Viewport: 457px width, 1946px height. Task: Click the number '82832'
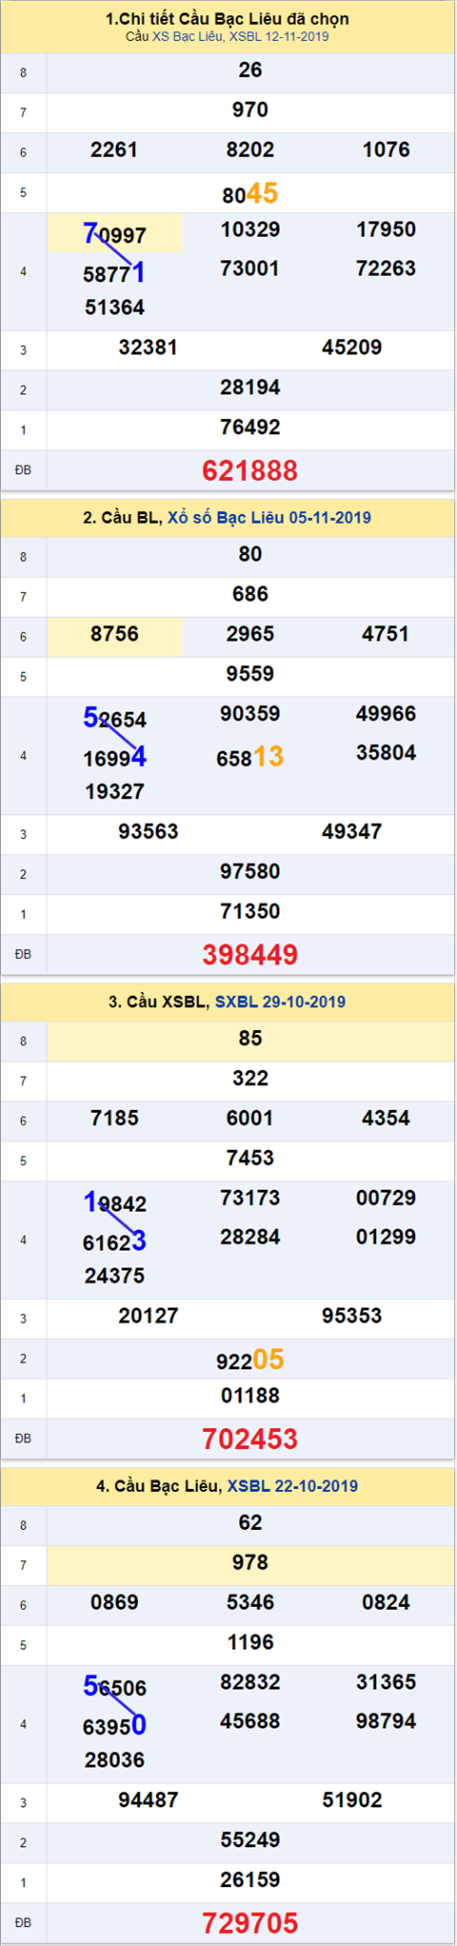tap(250, 1682)
